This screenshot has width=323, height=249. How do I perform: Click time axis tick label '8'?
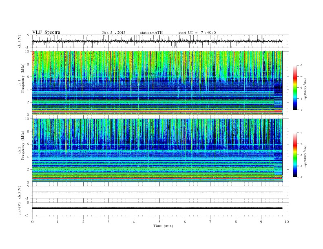tap(236, 222)
